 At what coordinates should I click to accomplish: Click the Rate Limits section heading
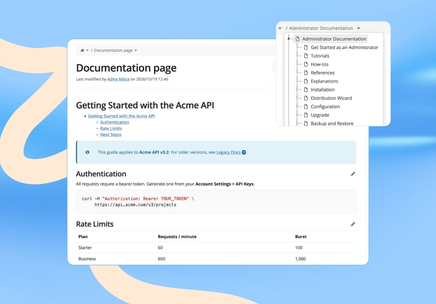click(95, 224)
